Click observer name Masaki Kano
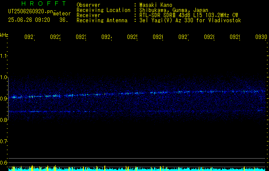The width and height of the screenshot is (269, 171). [156, 5]
